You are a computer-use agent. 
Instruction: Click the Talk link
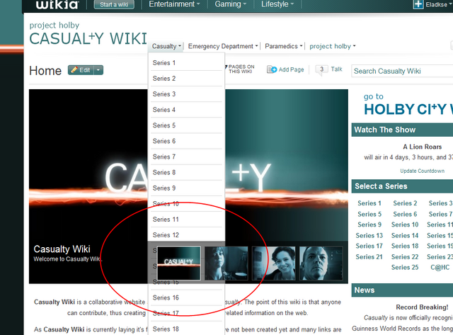336,69
